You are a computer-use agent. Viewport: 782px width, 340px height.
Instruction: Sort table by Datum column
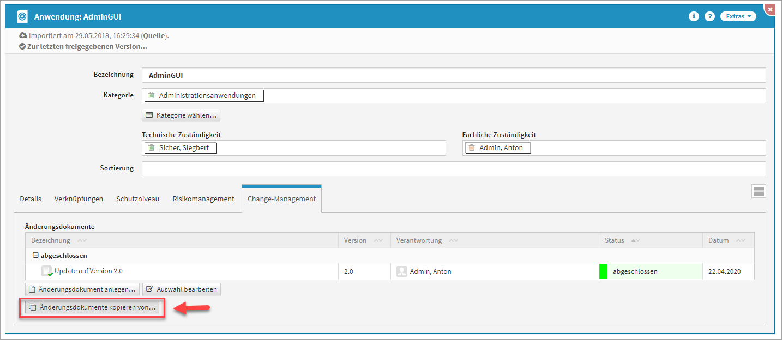tap(741, 240)
